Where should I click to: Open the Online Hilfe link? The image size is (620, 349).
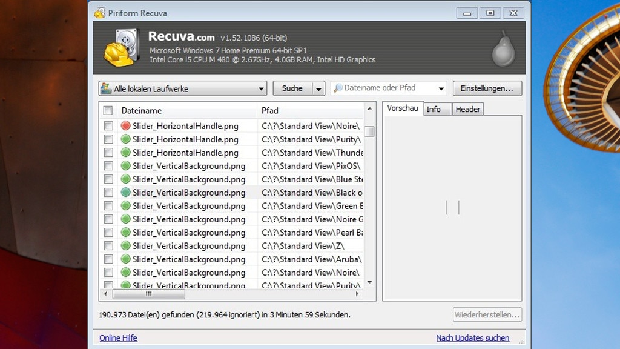click(118, 338)
